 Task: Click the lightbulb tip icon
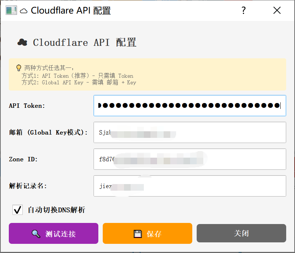19,68
